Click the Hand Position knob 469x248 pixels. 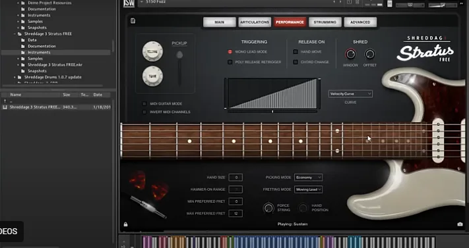(303, 208)
